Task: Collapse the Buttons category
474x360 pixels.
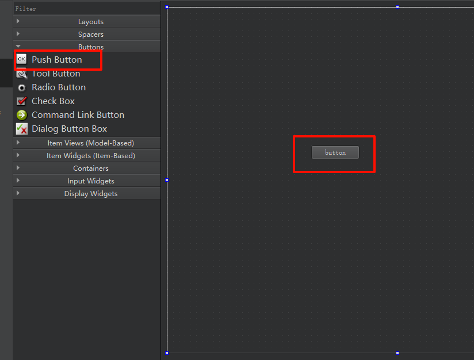Action: [90, 47]
